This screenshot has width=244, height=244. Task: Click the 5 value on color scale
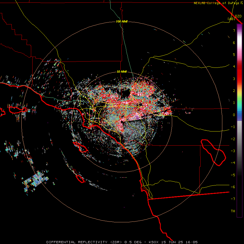point(234,54)
